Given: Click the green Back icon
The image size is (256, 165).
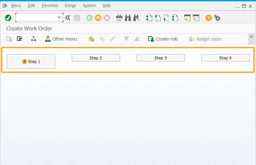Looking at the screenshot, I should coord(90,18).
